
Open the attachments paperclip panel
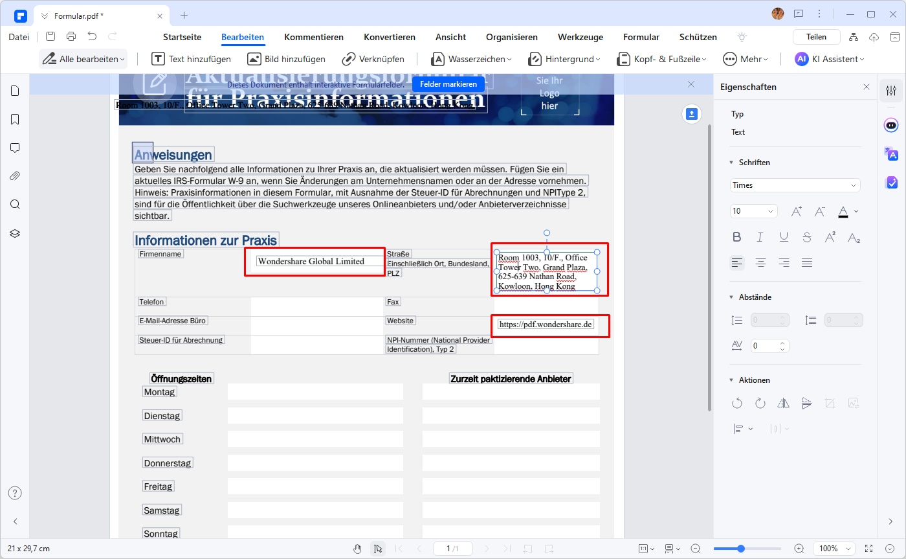(x=15, y=176)
